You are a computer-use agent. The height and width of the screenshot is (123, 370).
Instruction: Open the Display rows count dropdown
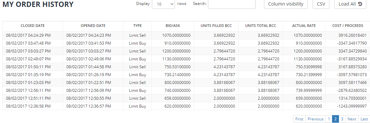163,4
